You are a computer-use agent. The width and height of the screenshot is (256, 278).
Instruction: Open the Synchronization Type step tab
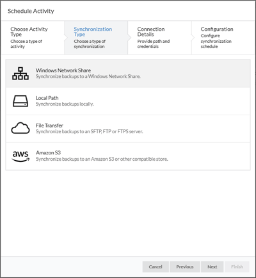96,38
